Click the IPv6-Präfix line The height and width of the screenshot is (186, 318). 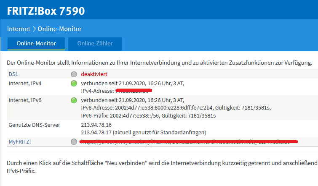pos(148,115)
